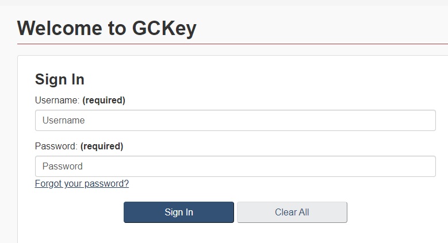
Task: Open the Forgot your password link
Action: [x=82, y=183]
